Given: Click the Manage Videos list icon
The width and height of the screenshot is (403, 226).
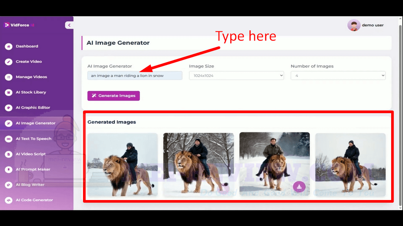Looking at the screenshot, I should [x=9, y=77].
